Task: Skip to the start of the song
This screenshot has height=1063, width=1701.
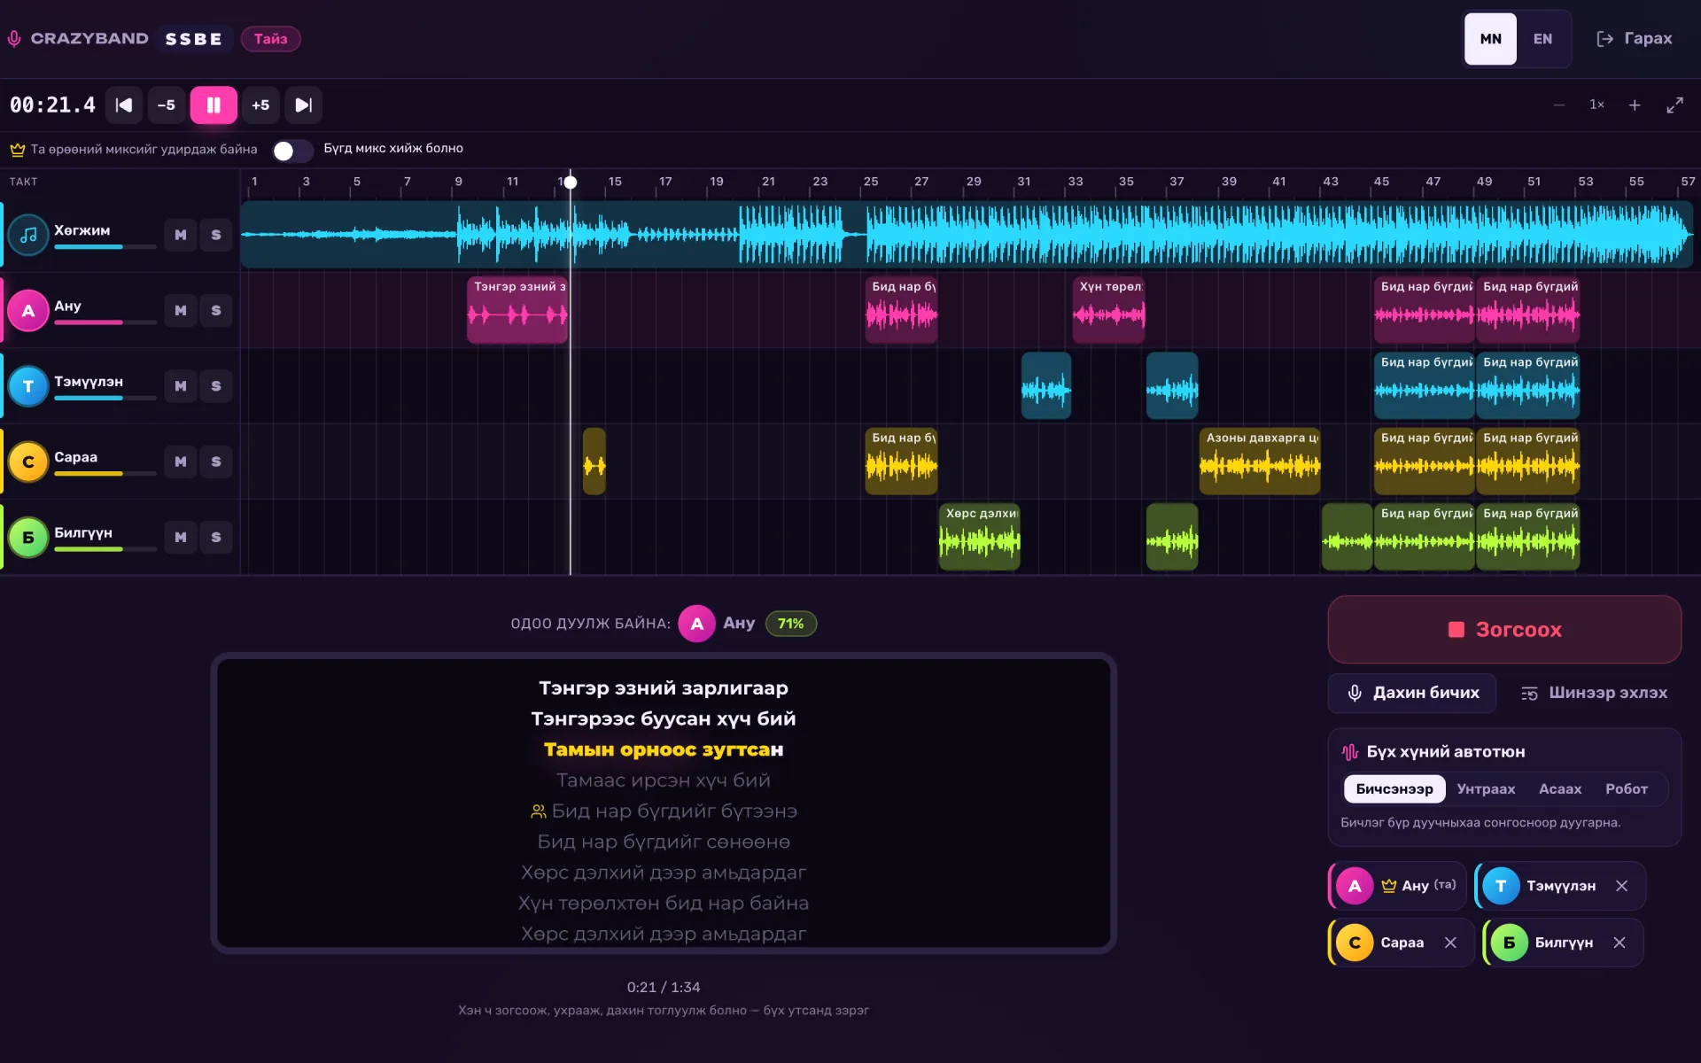Action: (x=124, y=105)
